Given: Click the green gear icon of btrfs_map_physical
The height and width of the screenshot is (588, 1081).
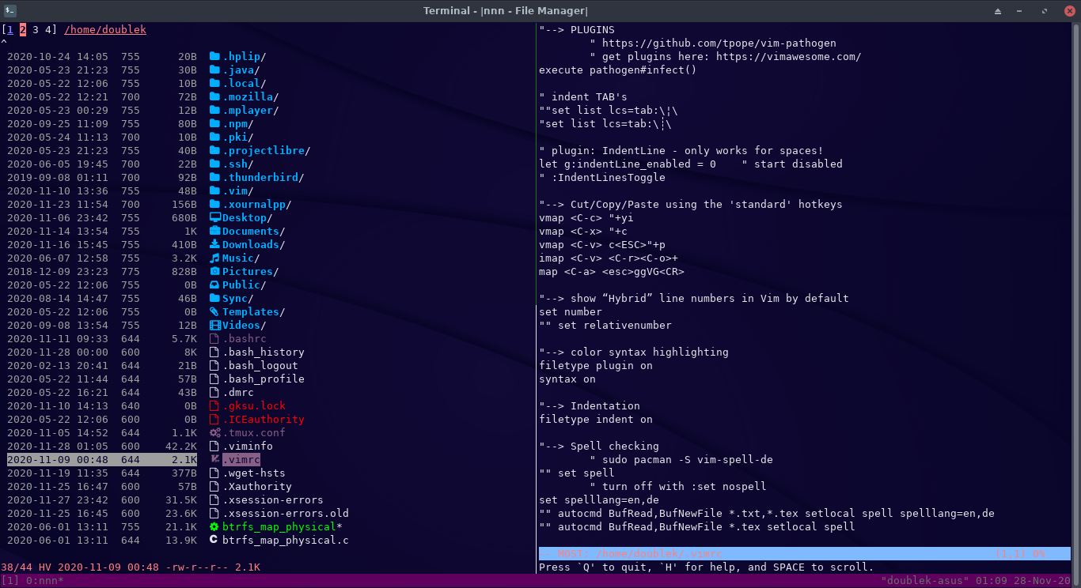Looking at the screenshot, I should (214, 527).
